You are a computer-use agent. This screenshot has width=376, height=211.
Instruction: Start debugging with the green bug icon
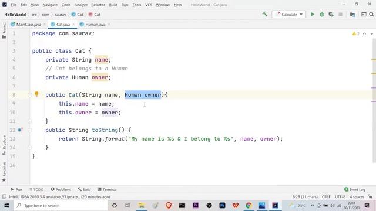[322, 14]
